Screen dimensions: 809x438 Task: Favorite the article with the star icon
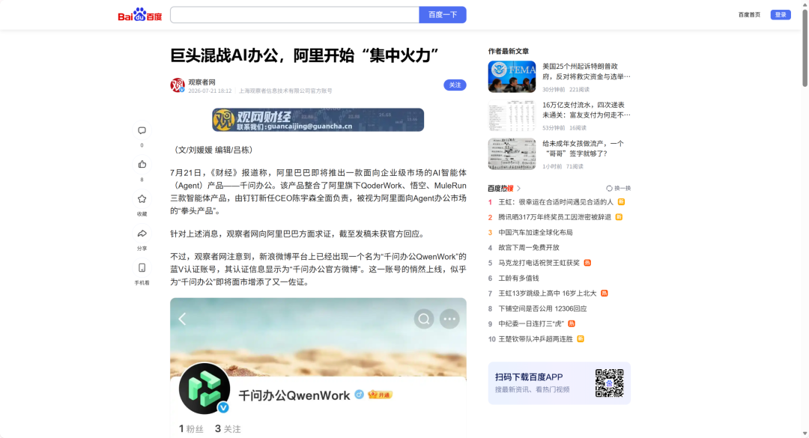[x=142, y=199]
